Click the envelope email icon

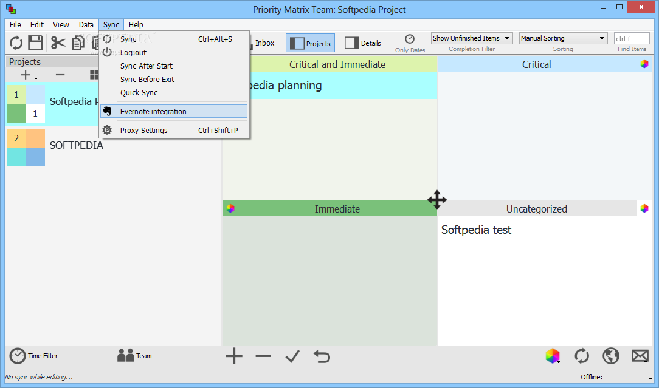tap(640, 356)
